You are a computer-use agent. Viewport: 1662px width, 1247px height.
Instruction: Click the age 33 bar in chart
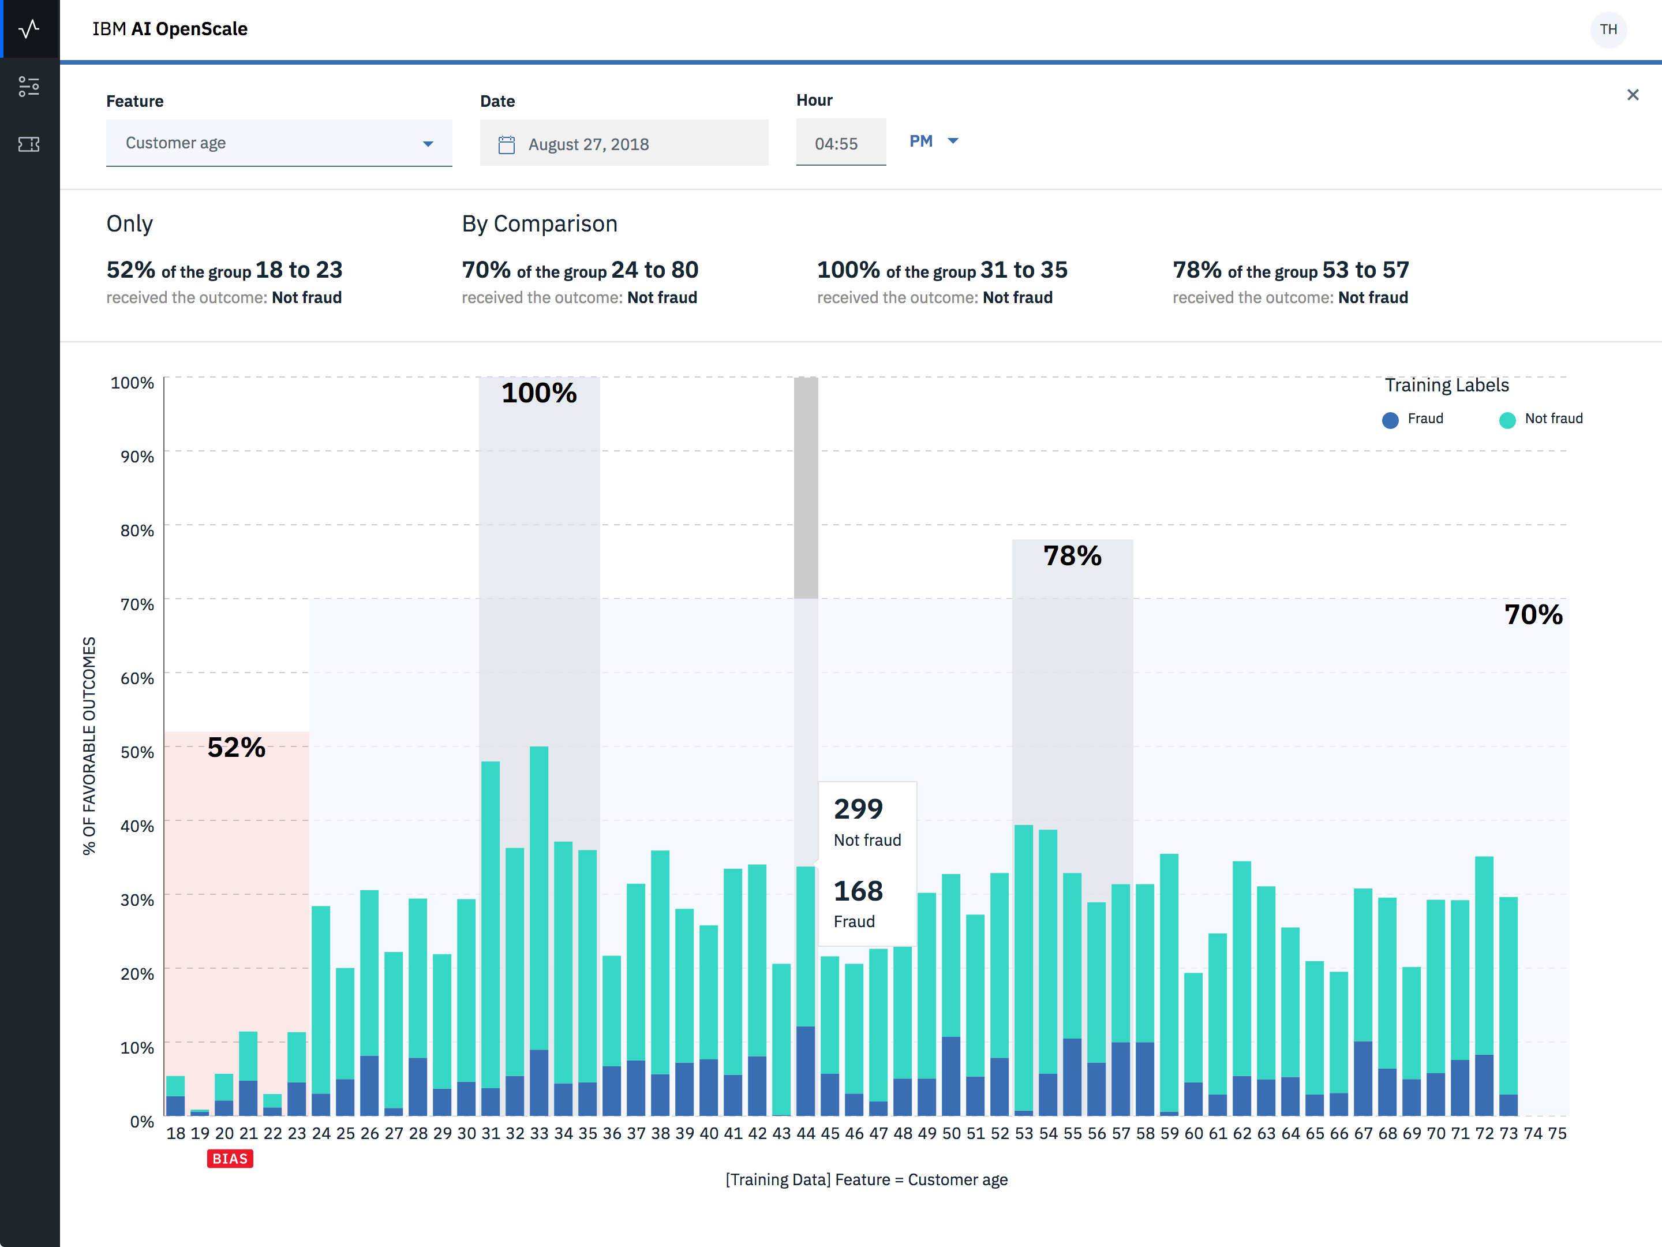tap(539, 932)
